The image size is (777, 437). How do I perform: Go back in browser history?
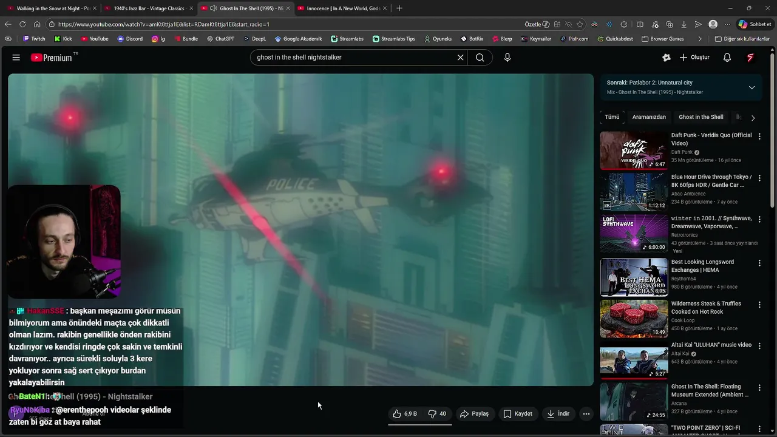click(x=8, y=24)
